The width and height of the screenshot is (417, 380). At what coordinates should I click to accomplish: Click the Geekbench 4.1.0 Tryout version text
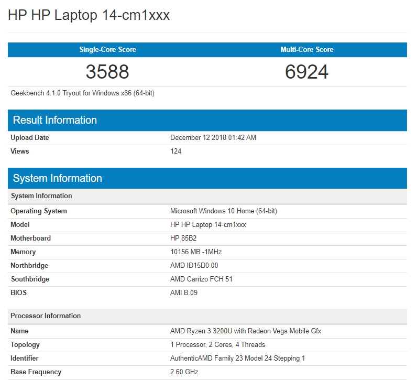coord(82,93)
